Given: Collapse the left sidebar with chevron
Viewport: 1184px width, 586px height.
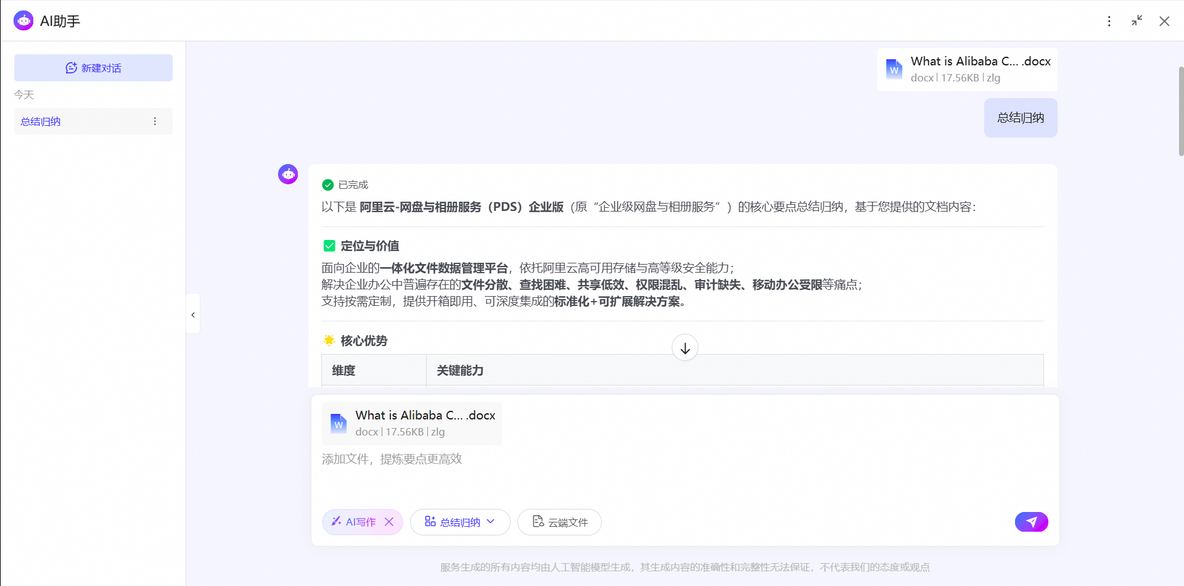Looking at the screenshot, I should click(x=193, y=315).
